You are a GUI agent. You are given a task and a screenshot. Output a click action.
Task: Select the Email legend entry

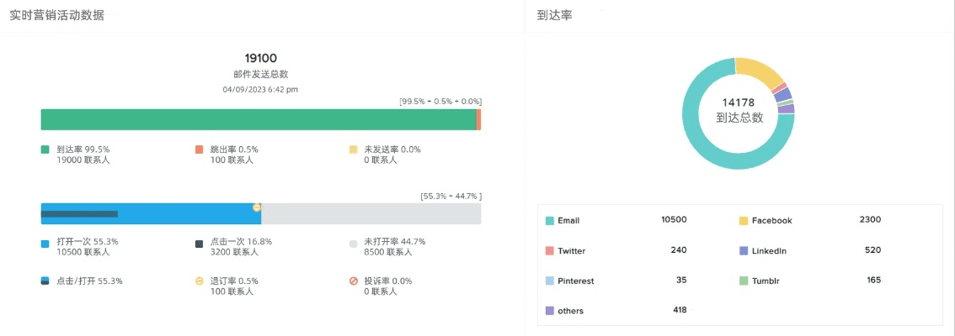click(568, 221)
